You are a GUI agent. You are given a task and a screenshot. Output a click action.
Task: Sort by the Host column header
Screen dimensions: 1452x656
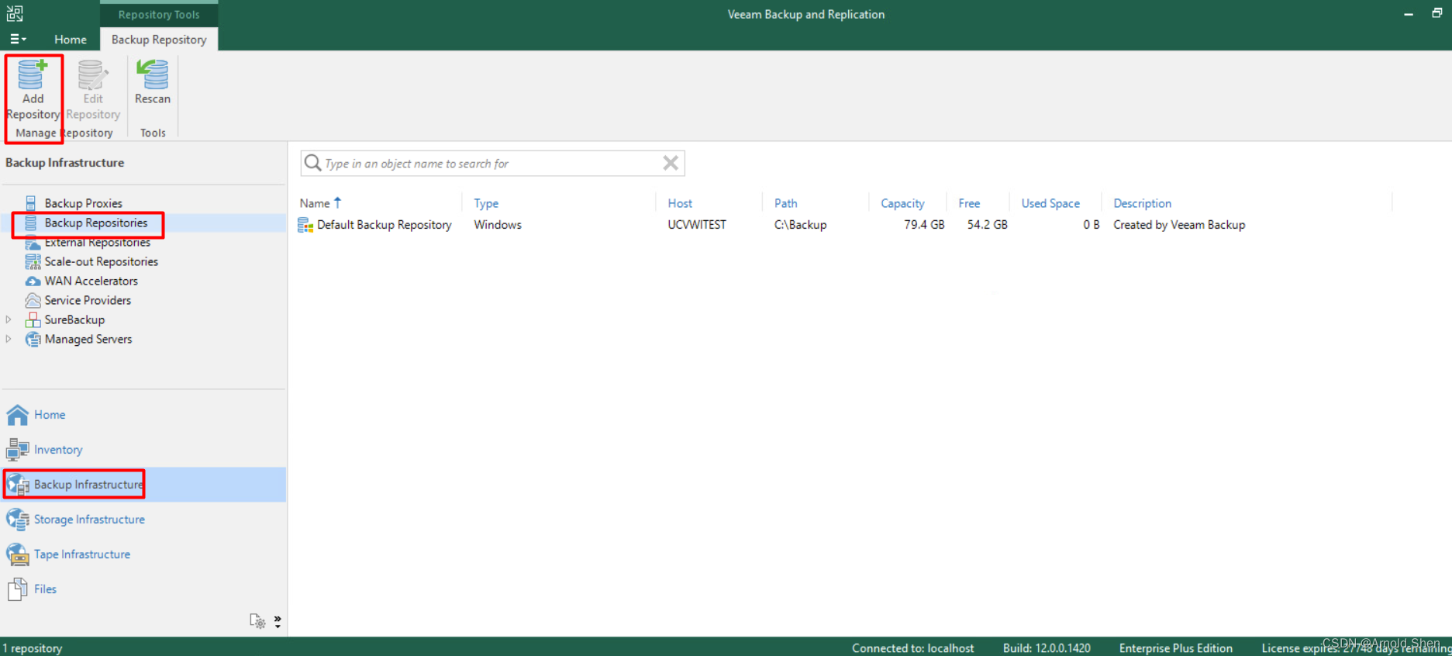(680, 203)
